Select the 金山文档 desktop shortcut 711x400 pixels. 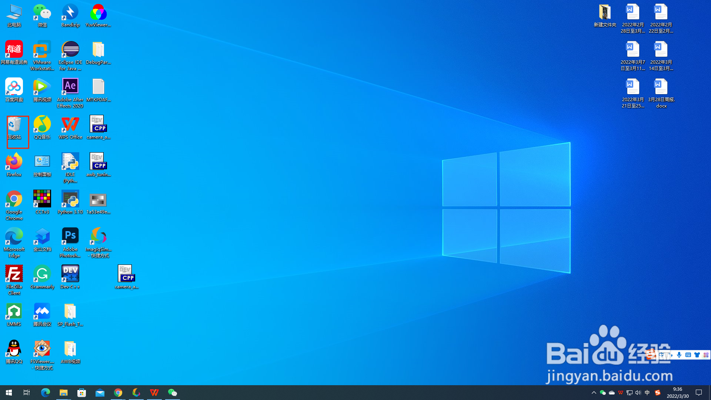[x=42, y=240]
